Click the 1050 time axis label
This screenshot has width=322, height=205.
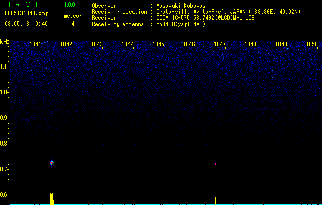click(312, 44)
